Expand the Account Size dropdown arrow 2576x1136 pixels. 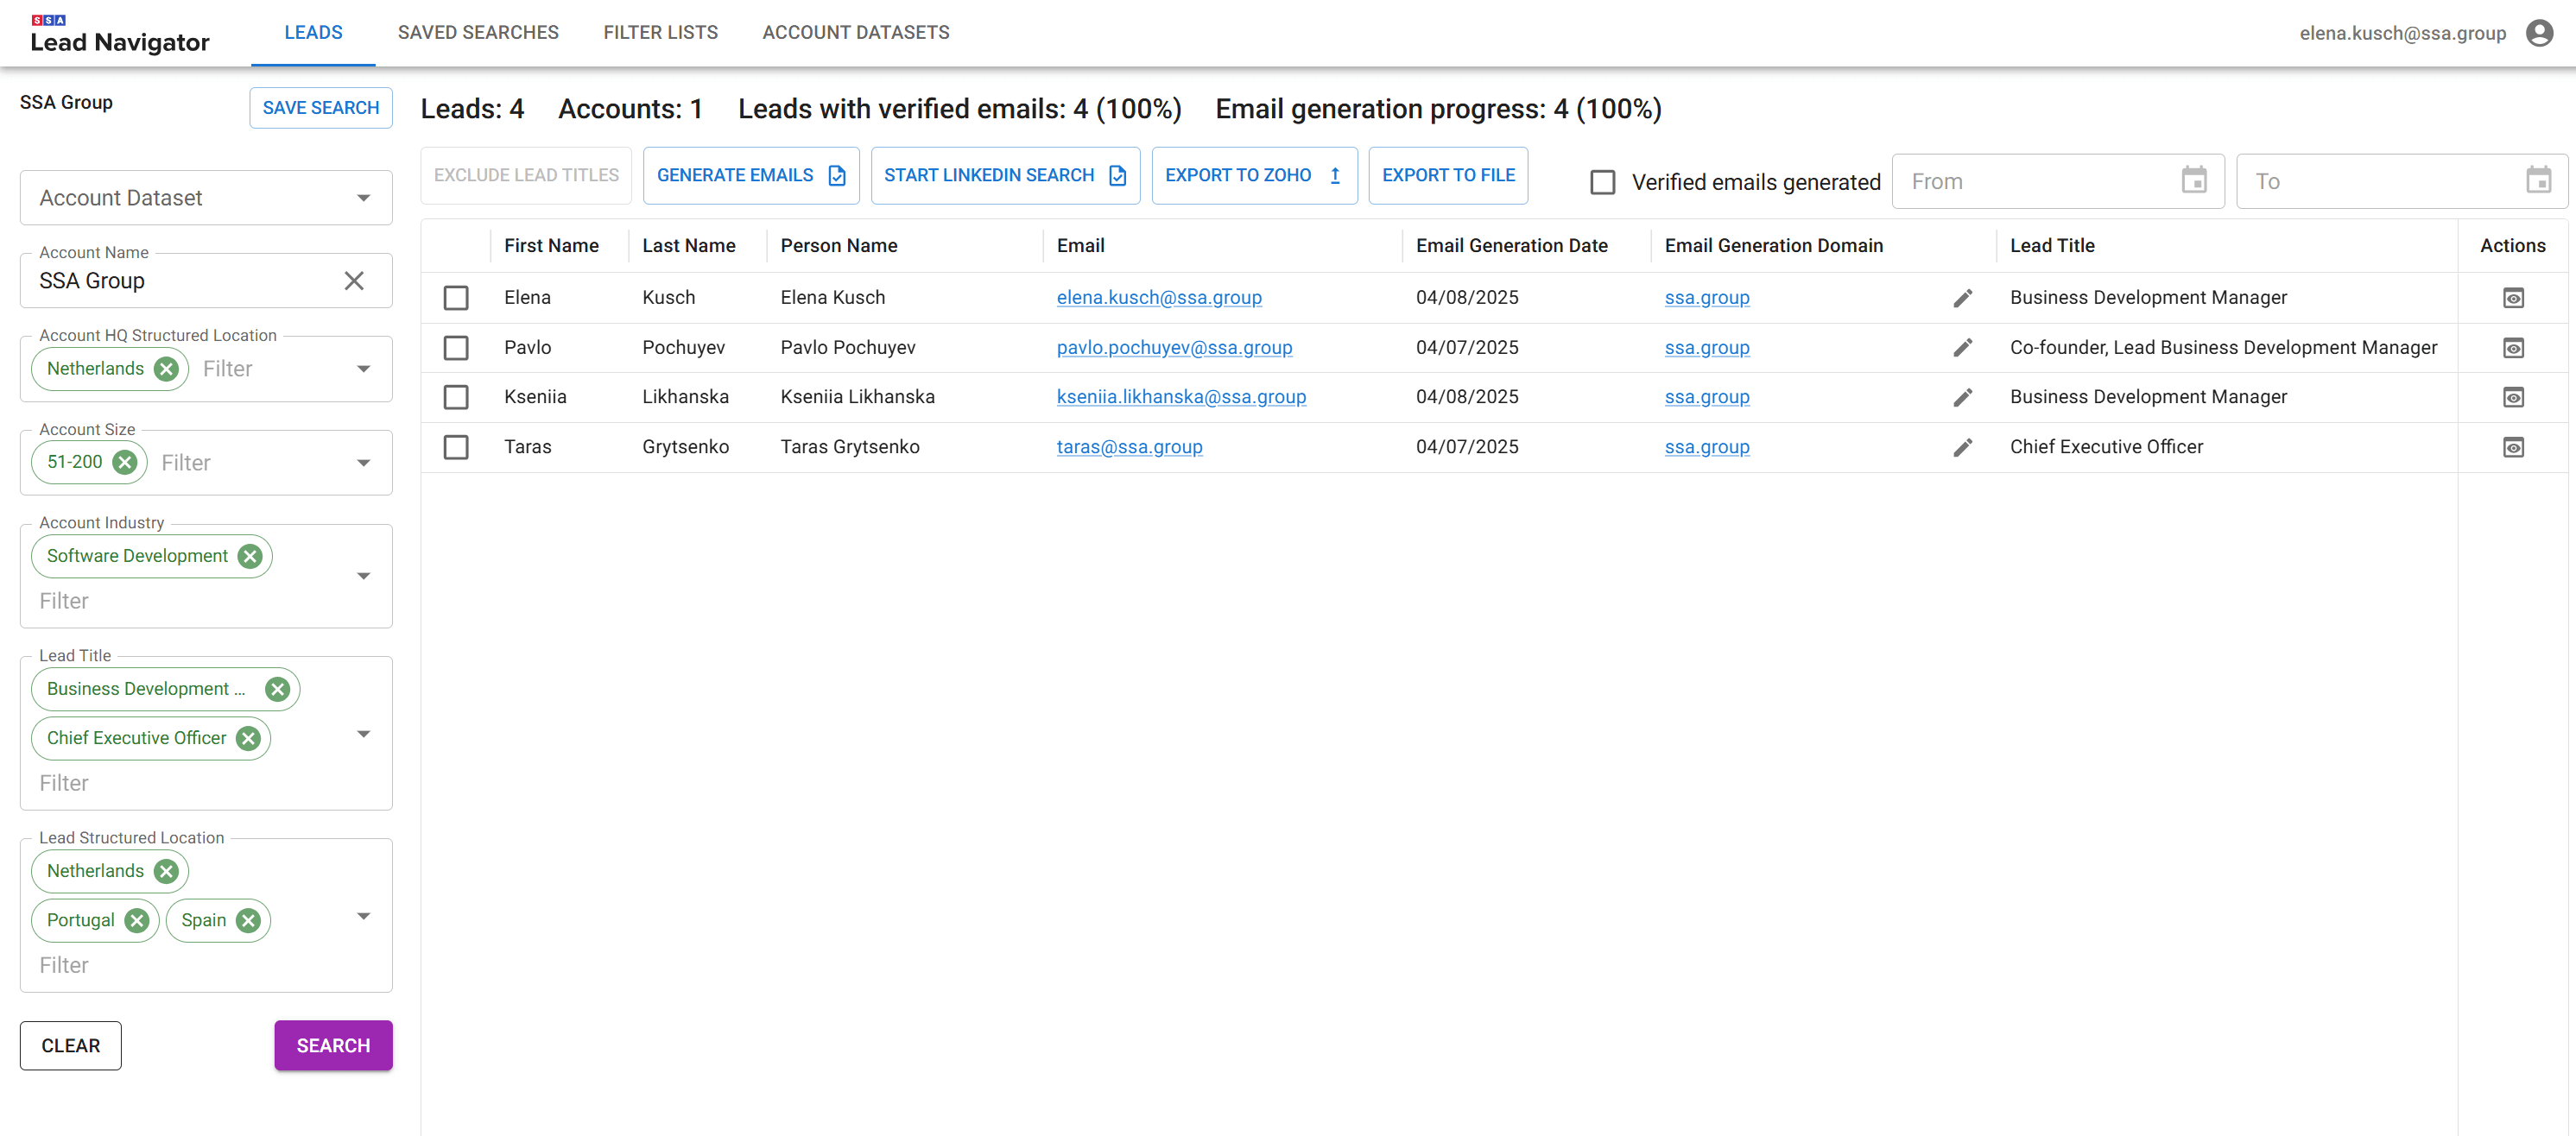point(364,463)
